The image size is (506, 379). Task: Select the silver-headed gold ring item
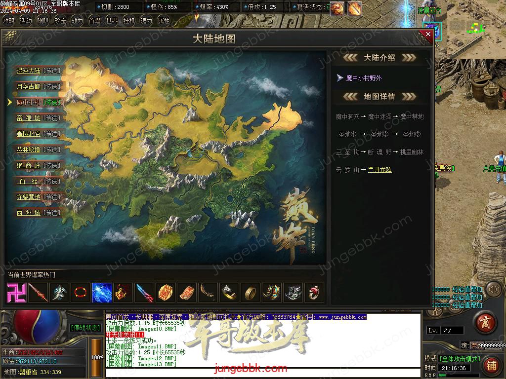coord(229,293)
